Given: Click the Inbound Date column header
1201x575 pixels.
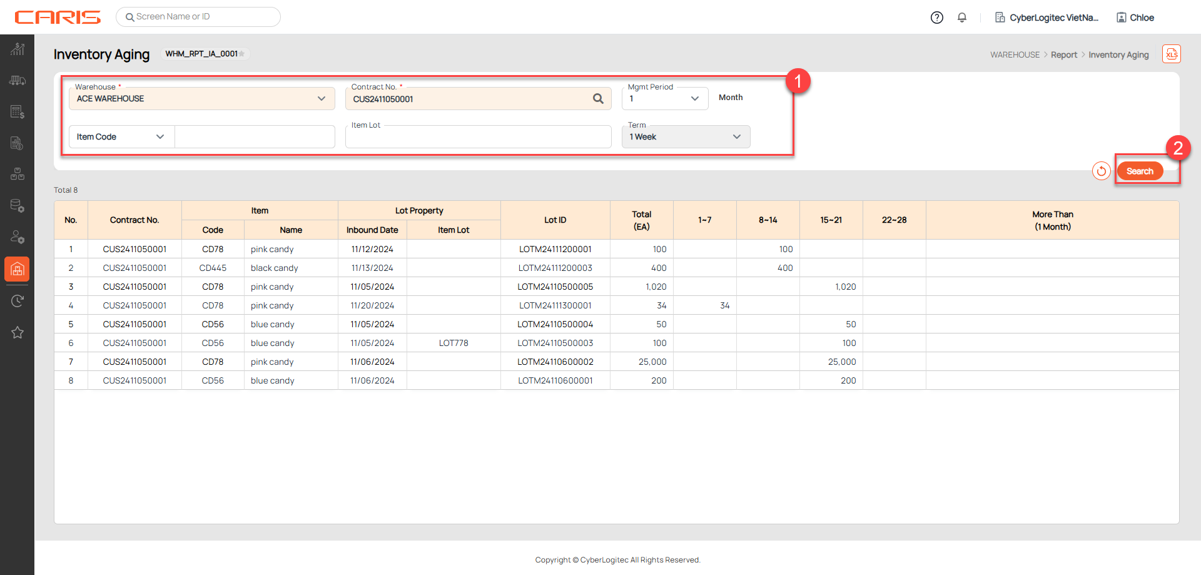Looking at the screenshot, I should tap(372, 230).
